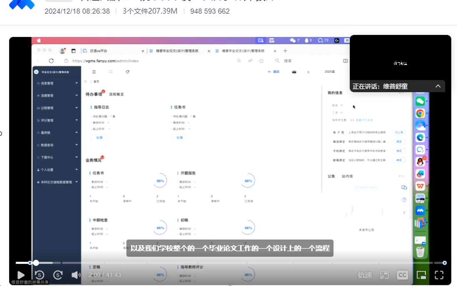Open the 倍速 playback speed menu
457x286 pixels.
(365, 275)
